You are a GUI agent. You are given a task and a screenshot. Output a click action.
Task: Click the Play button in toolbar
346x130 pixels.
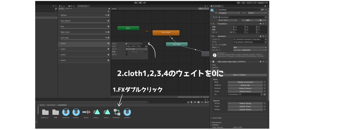tap(136, 3)
